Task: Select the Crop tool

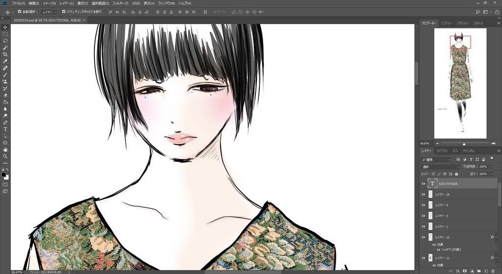Action: pyautogui.click(x=5, y=54)
